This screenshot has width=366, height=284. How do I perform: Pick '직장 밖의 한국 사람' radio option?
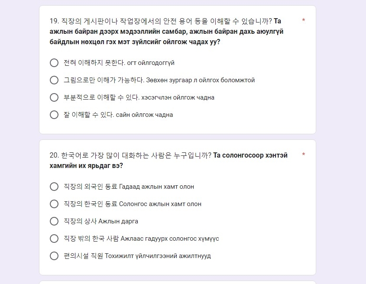54,238
